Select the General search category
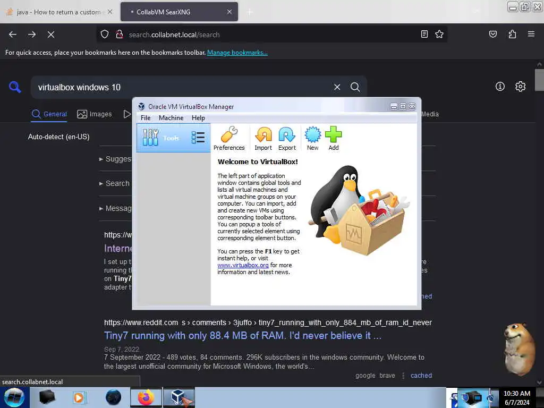544x408 pixels. click(49, 114)
